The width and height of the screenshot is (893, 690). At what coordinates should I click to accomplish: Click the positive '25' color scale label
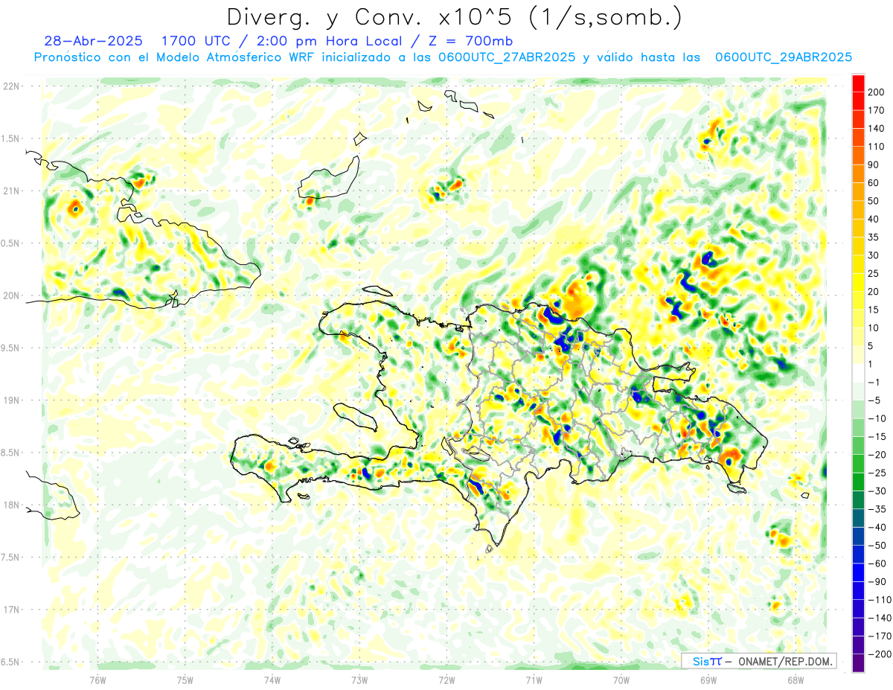coord(874,273)
